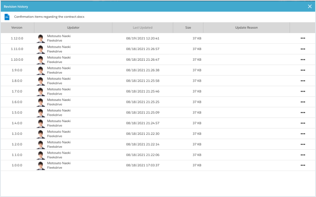The height and width of the screenshot is (197, 316).
Task: Select version number 1.3.0.0
Action: pyautogui.click(x=17, y=134)
